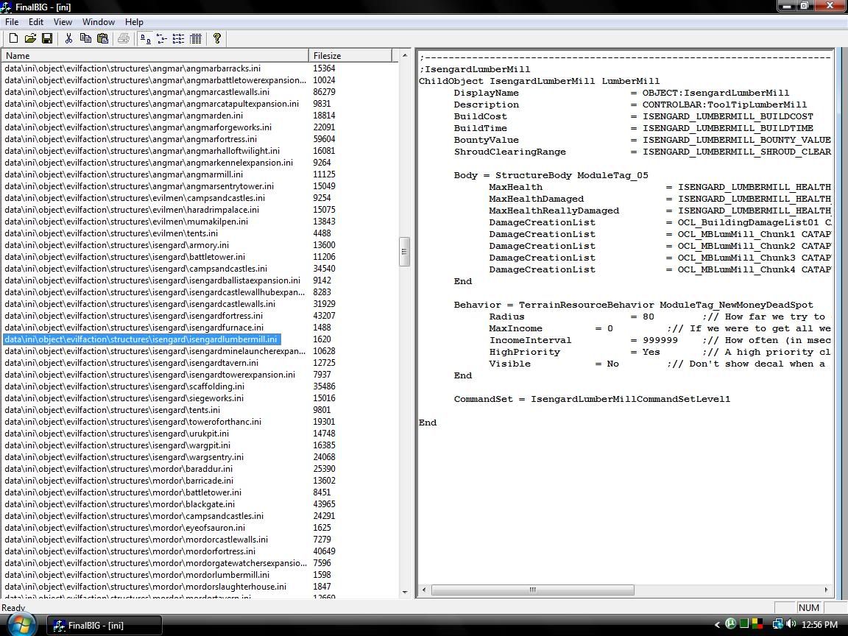This screenshot has height=636, width=848.
Task: Toggle the sorted list view mode
Action: 146,38
